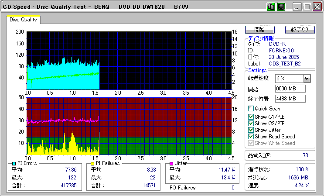
Task: Click the PI Errors average value 77.86
Action: tap(71, 170)
